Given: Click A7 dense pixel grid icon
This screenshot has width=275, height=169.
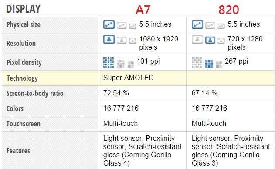Looking at the screenshot, I should click(109, 62).
